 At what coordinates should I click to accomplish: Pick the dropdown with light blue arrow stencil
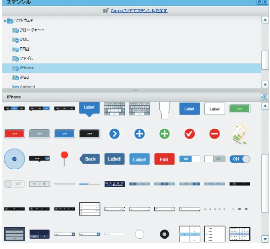[x=90, y=234]
